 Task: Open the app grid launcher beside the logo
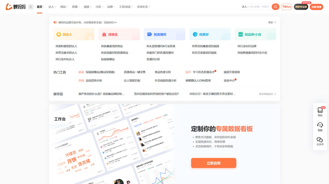31,7
